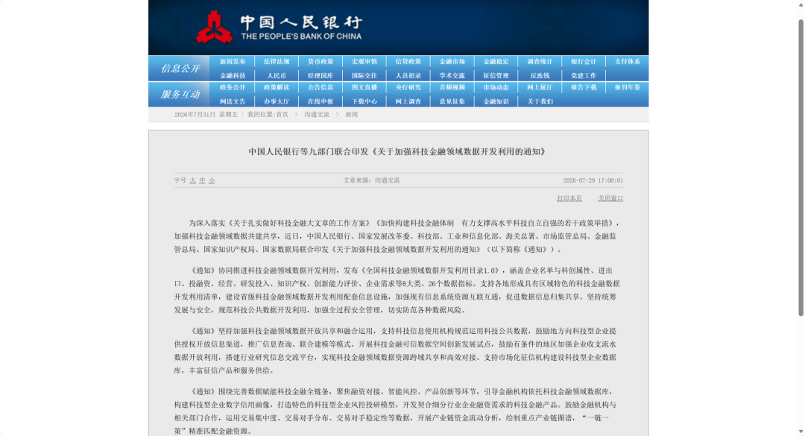The width and height of the screenshot is (805, 436).
Task: Click 新闻 in the breadcrumb
Action: (x=351, y=115)
